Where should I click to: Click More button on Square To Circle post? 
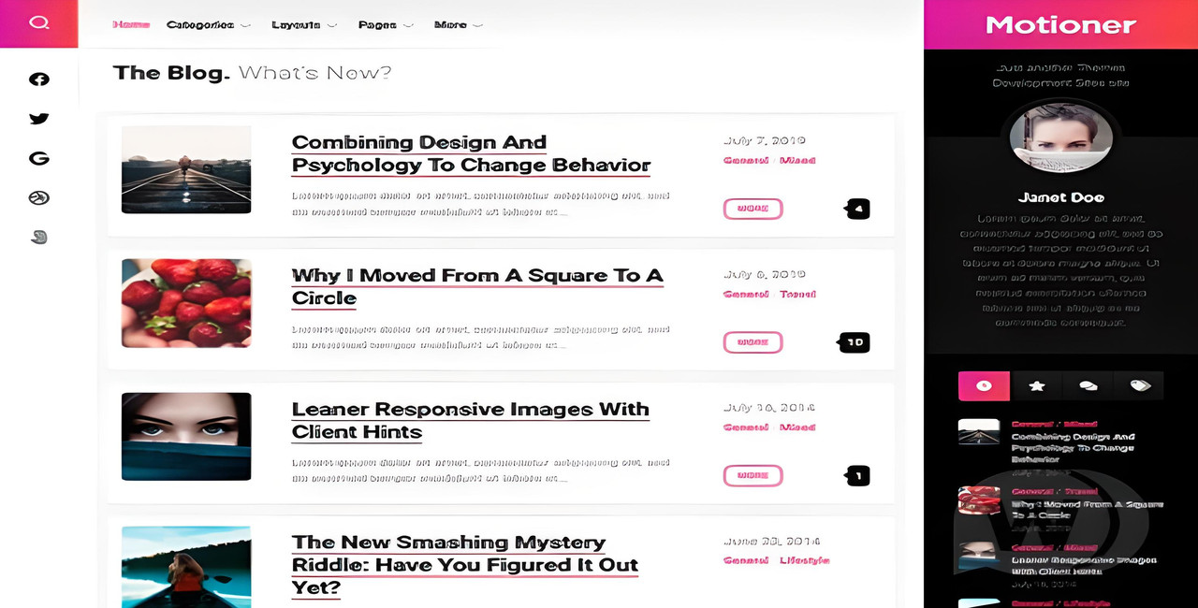(752, 342)
